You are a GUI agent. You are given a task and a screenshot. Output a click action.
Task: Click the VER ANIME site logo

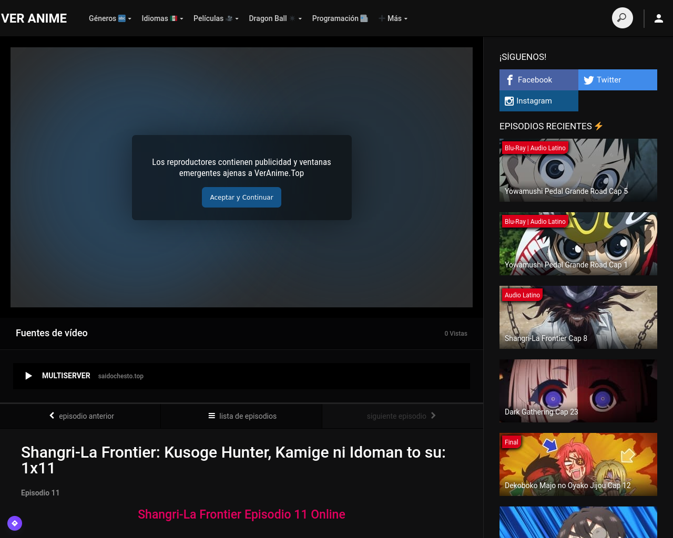(x=34, y=18)
